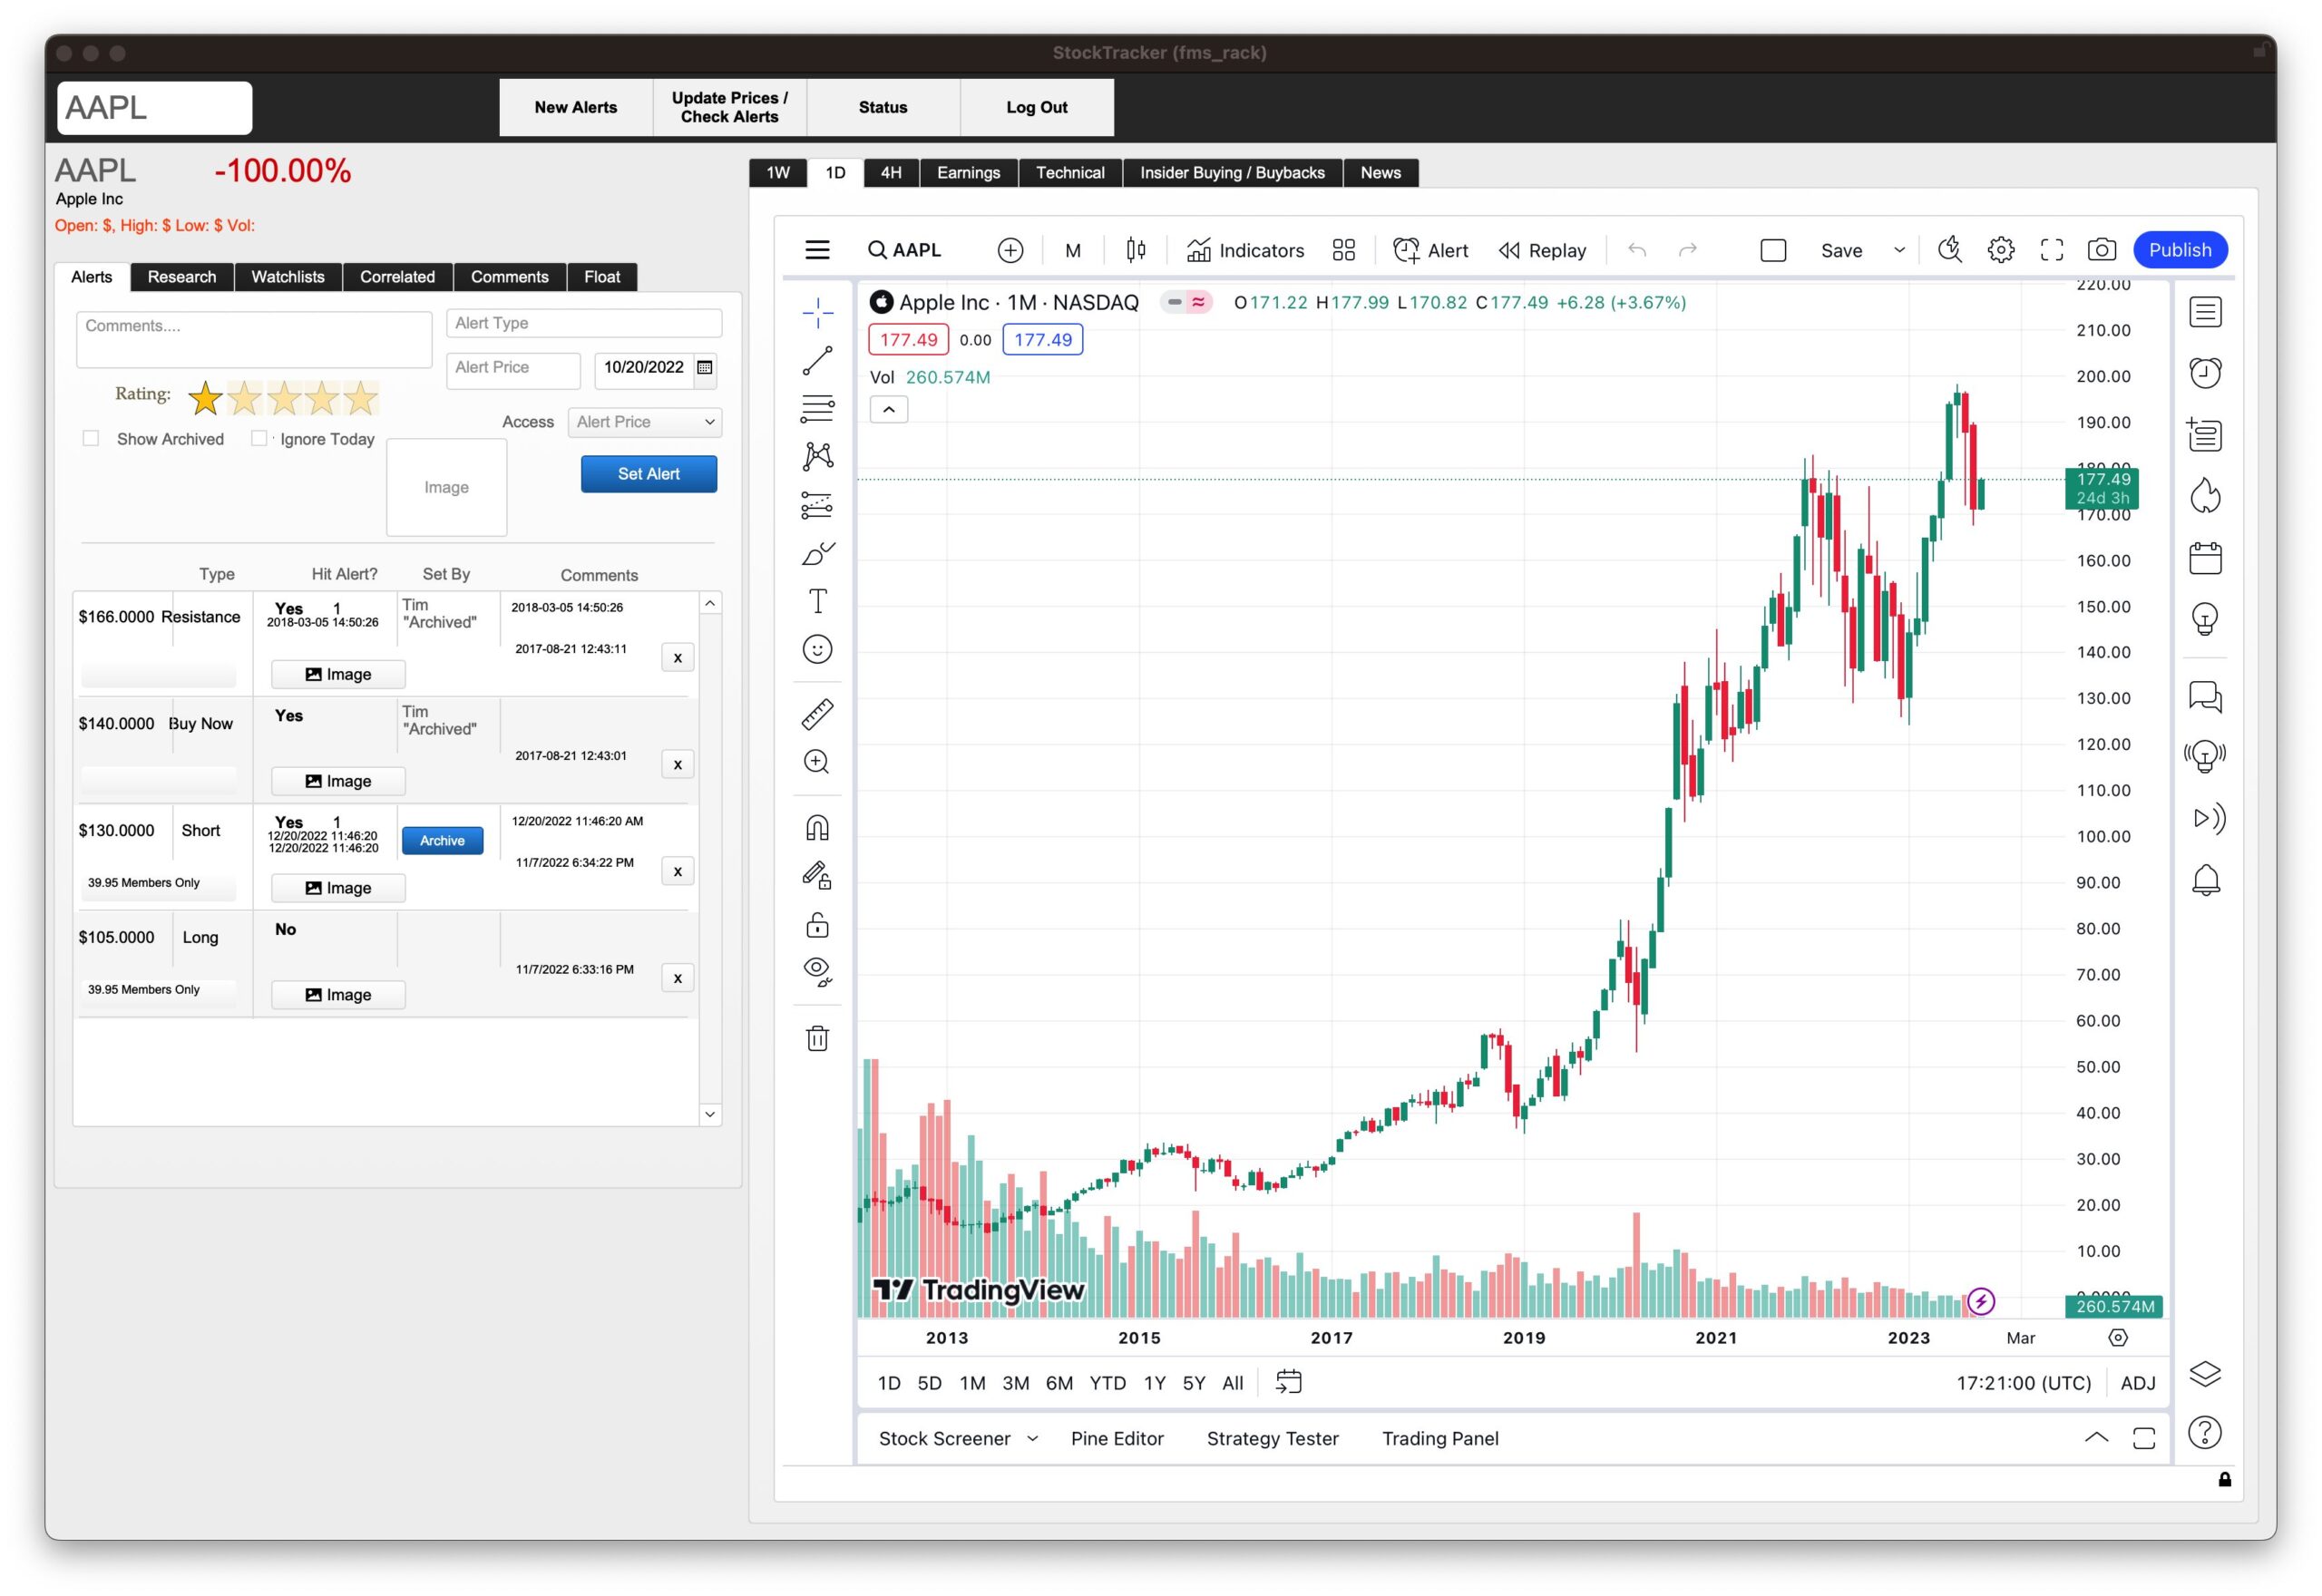The height and width of the screenshot is (1596, 2322).
Task: Archive the $130 Short alert
Action: pyautogui.click(x=442, y=841)
